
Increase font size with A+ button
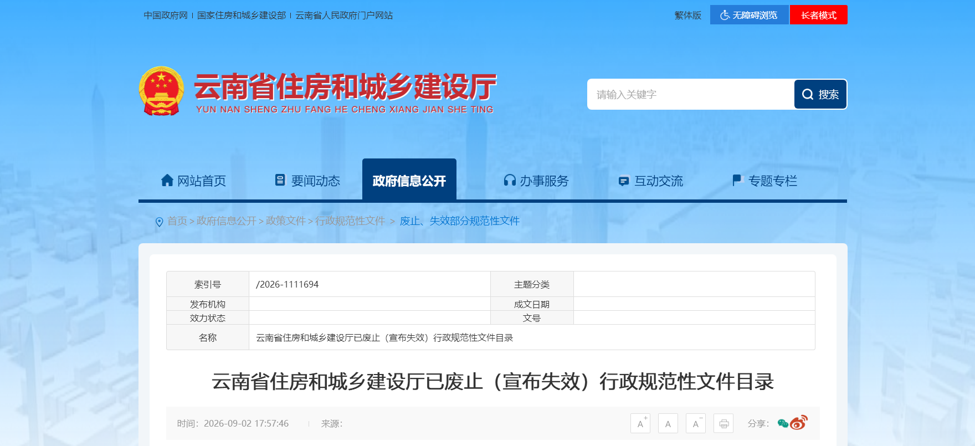640,423
